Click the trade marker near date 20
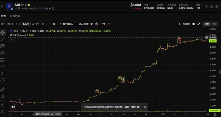This screenshot has width=221, height=117. click(97, 91)
